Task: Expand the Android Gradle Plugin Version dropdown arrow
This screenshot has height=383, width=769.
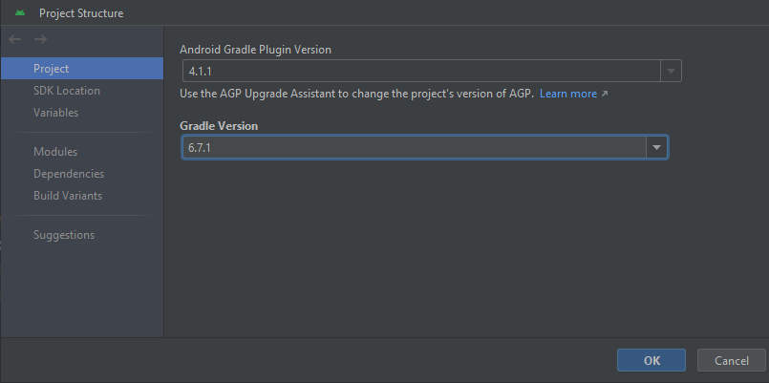Action: click(671, 72)
